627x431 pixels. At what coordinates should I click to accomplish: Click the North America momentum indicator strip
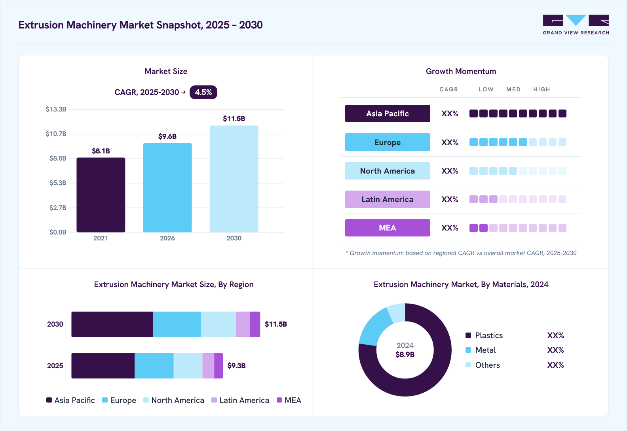518,171
